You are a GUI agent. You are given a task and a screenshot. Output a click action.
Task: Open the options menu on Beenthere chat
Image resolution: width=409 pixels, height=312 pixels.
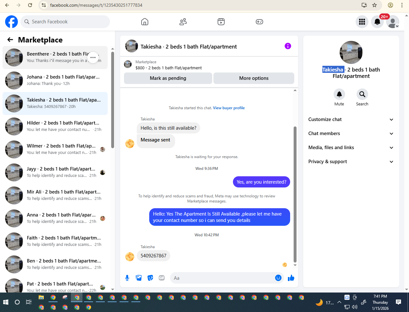click(93, 57)
